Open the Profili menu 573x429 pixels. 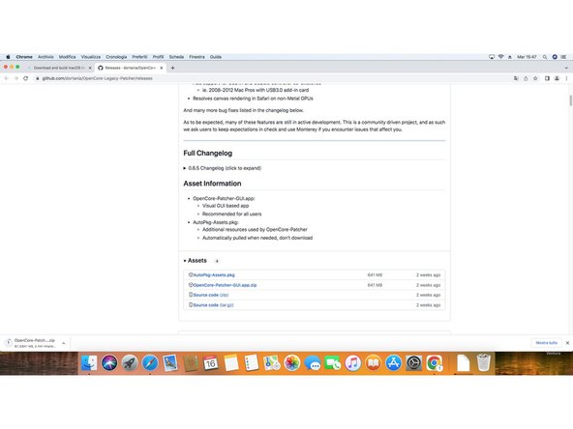pyautogui.click(x=158, y=57)
